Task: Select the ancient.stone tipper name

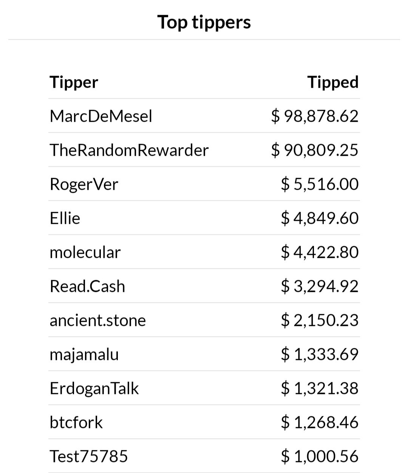Action: (x=98, y=320)
